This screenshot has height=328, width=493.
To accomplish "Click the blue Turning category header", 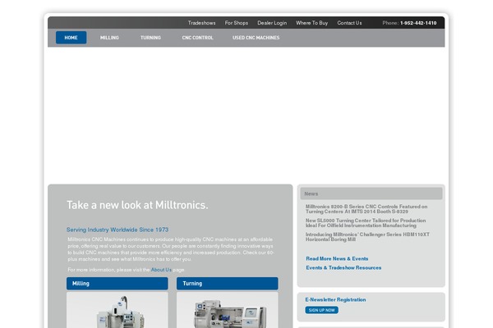I will [x=228, y=284].
